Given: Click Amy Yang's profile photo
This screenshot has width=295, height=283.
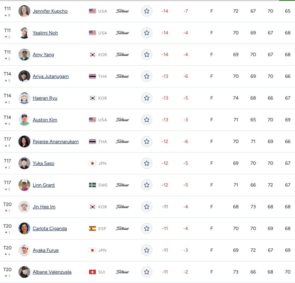Looking at the screenshot, I should point(24,55).
